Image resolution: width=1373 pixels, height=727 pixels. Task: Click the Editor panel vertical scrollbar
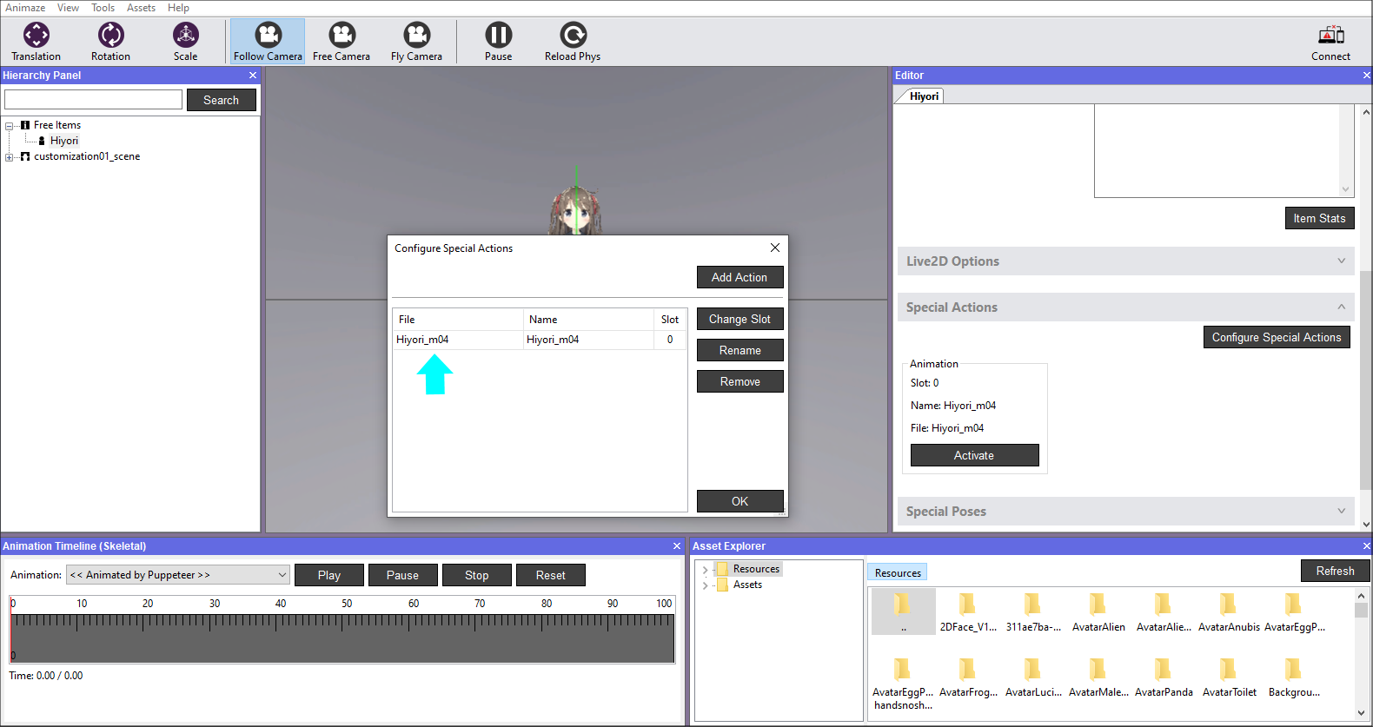click(x=1366, y=379)
